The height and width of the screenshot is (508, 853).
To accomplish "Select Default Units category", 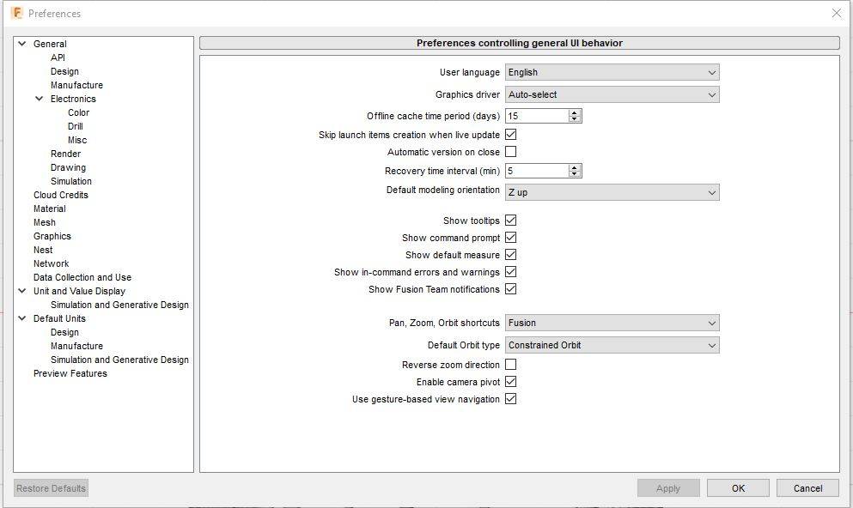I will pyautogui.click(x=59, y=318).
